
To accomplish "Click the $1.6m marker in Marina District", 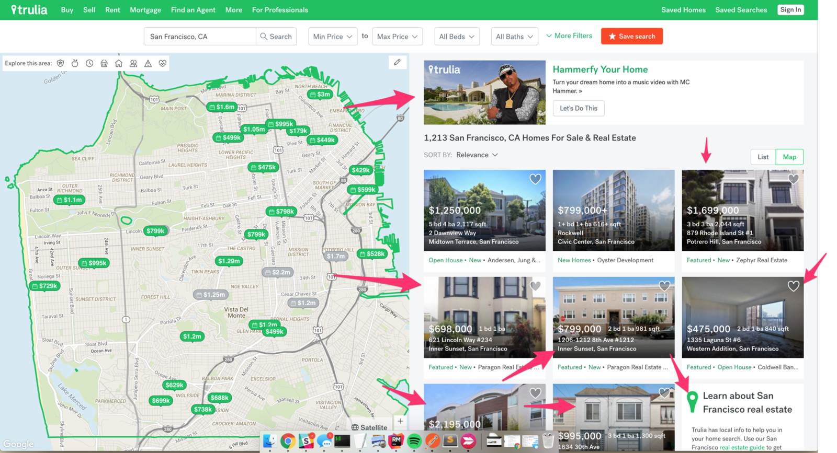I will point(222,107).
